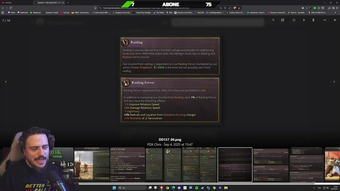Open the NBA bookmark
This screenshot has width=340, height=191.
169,12
